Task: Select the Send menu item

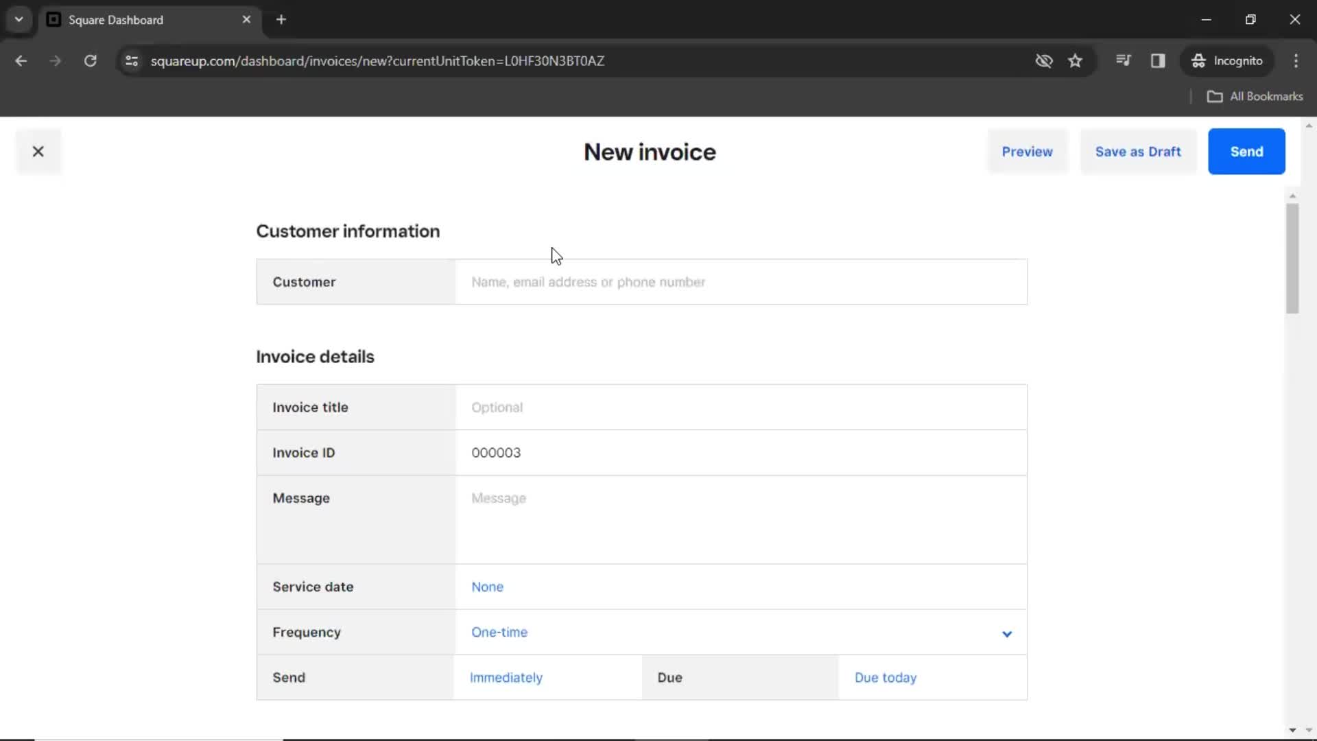Action: click(1247, 151)
